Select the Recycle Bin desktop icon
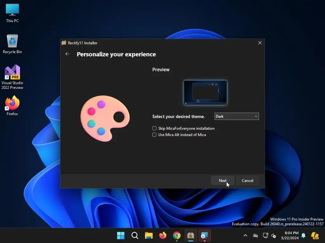325x243 pixels. 12,44
